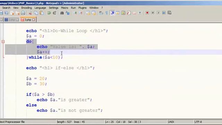Viewport: 222px width, 125px height.
Task: Click the Close file toolbar icon
Action: (x=12, y=13)
